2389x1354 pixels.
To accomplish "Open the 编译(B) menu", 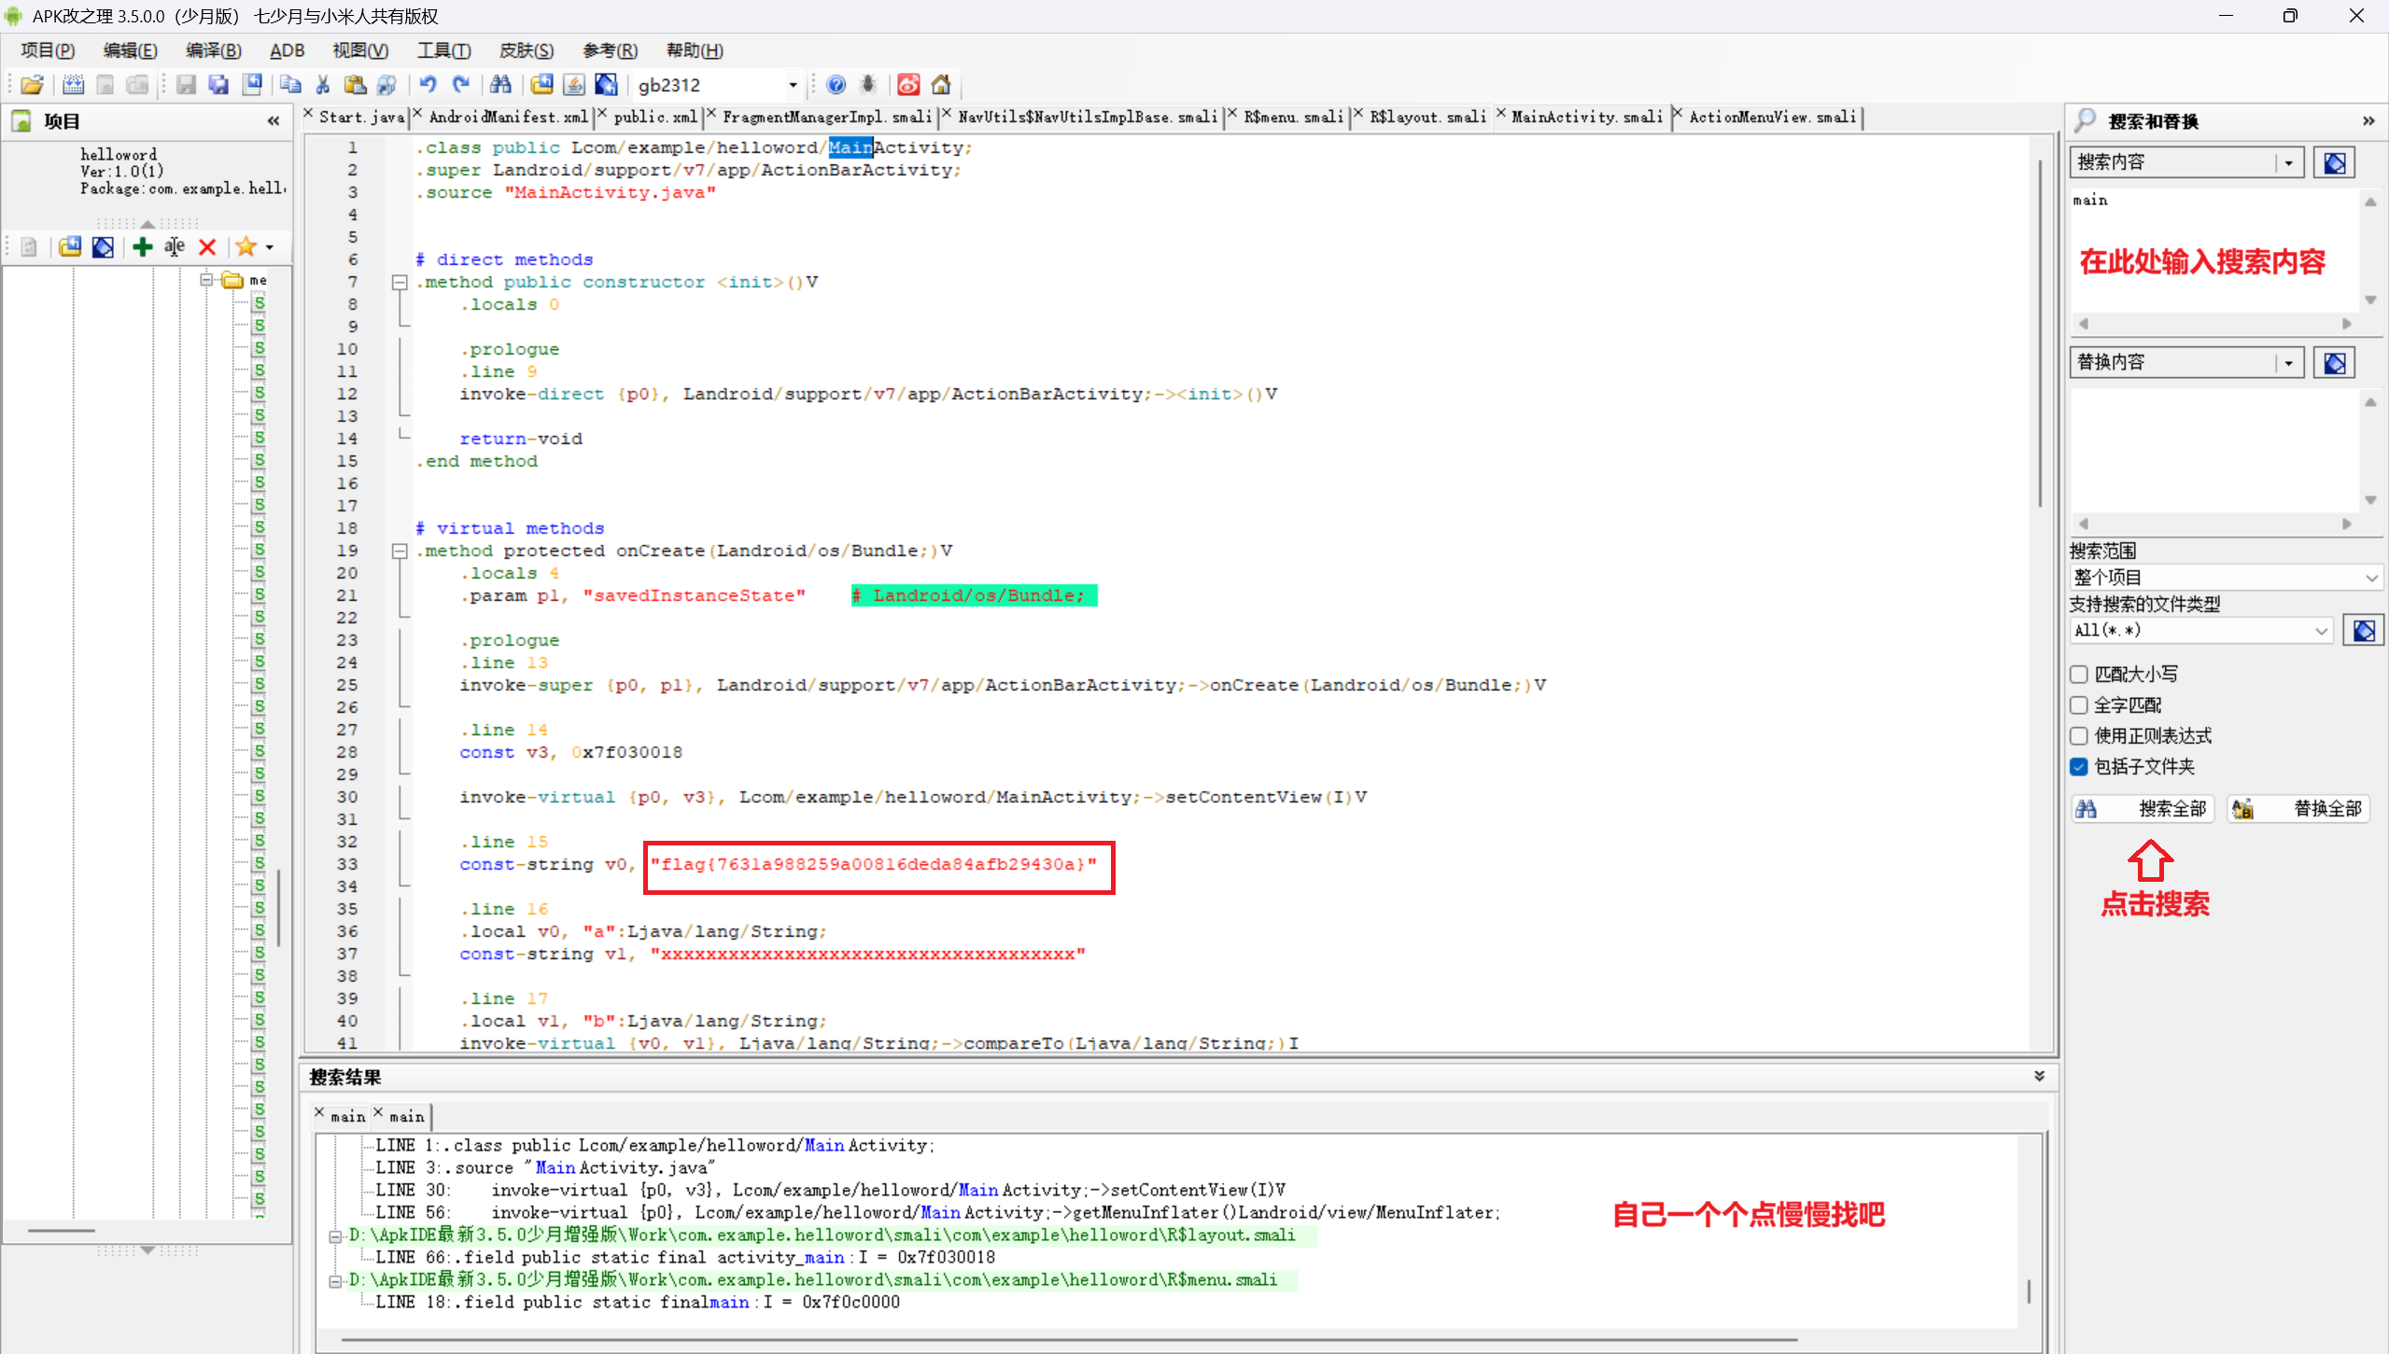I will point(213,50).
